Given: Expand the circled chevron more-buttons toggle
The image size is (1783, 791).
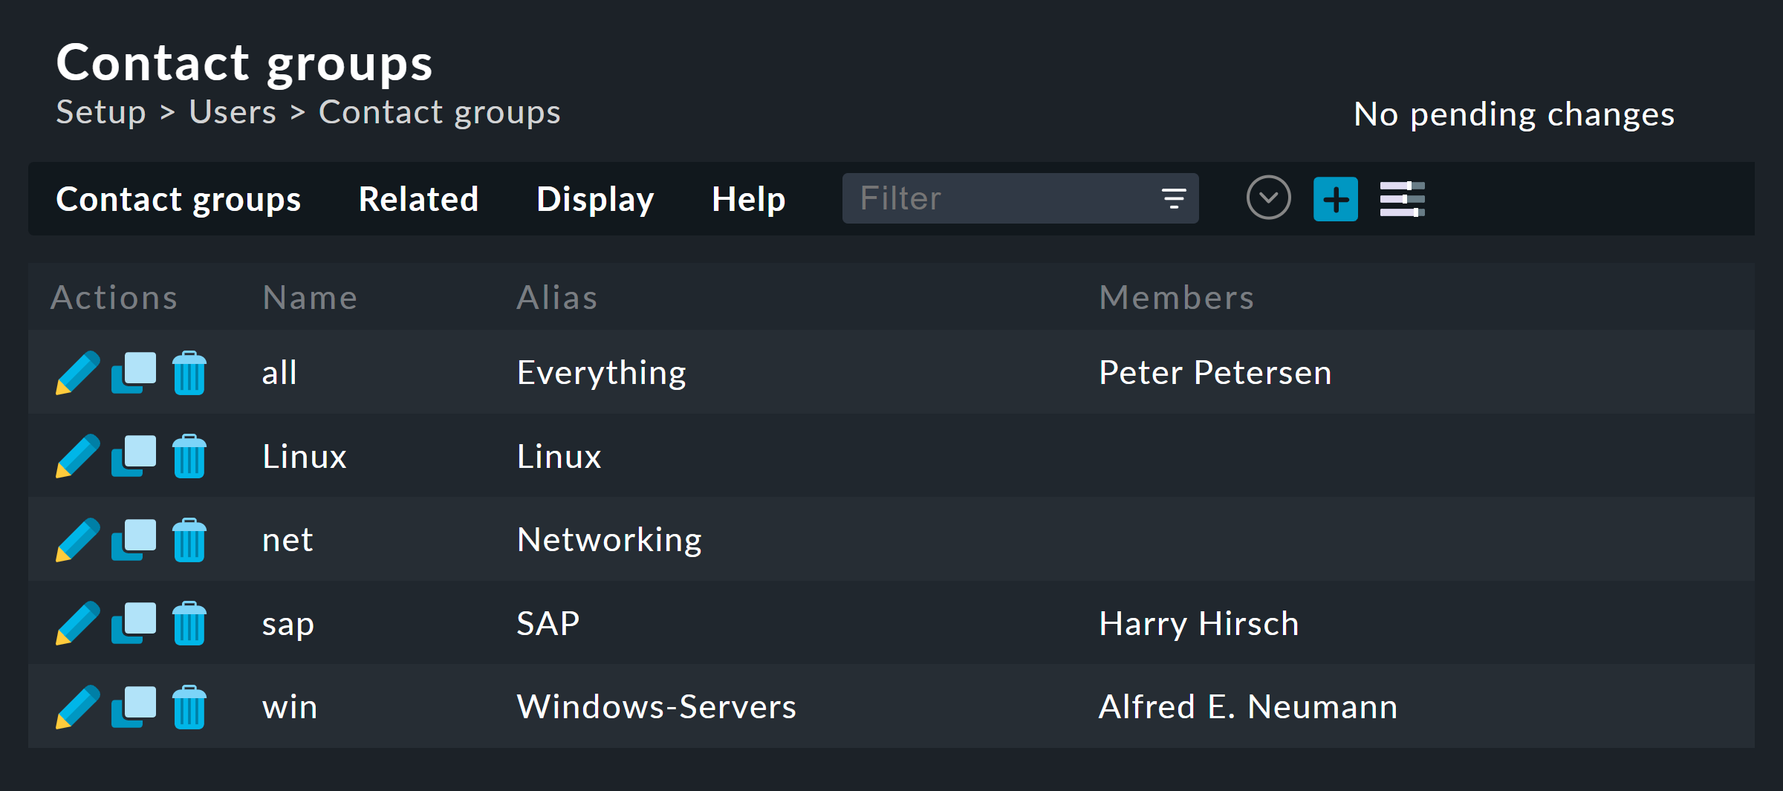Looking at the screenshot, I should click(1269, 198).
